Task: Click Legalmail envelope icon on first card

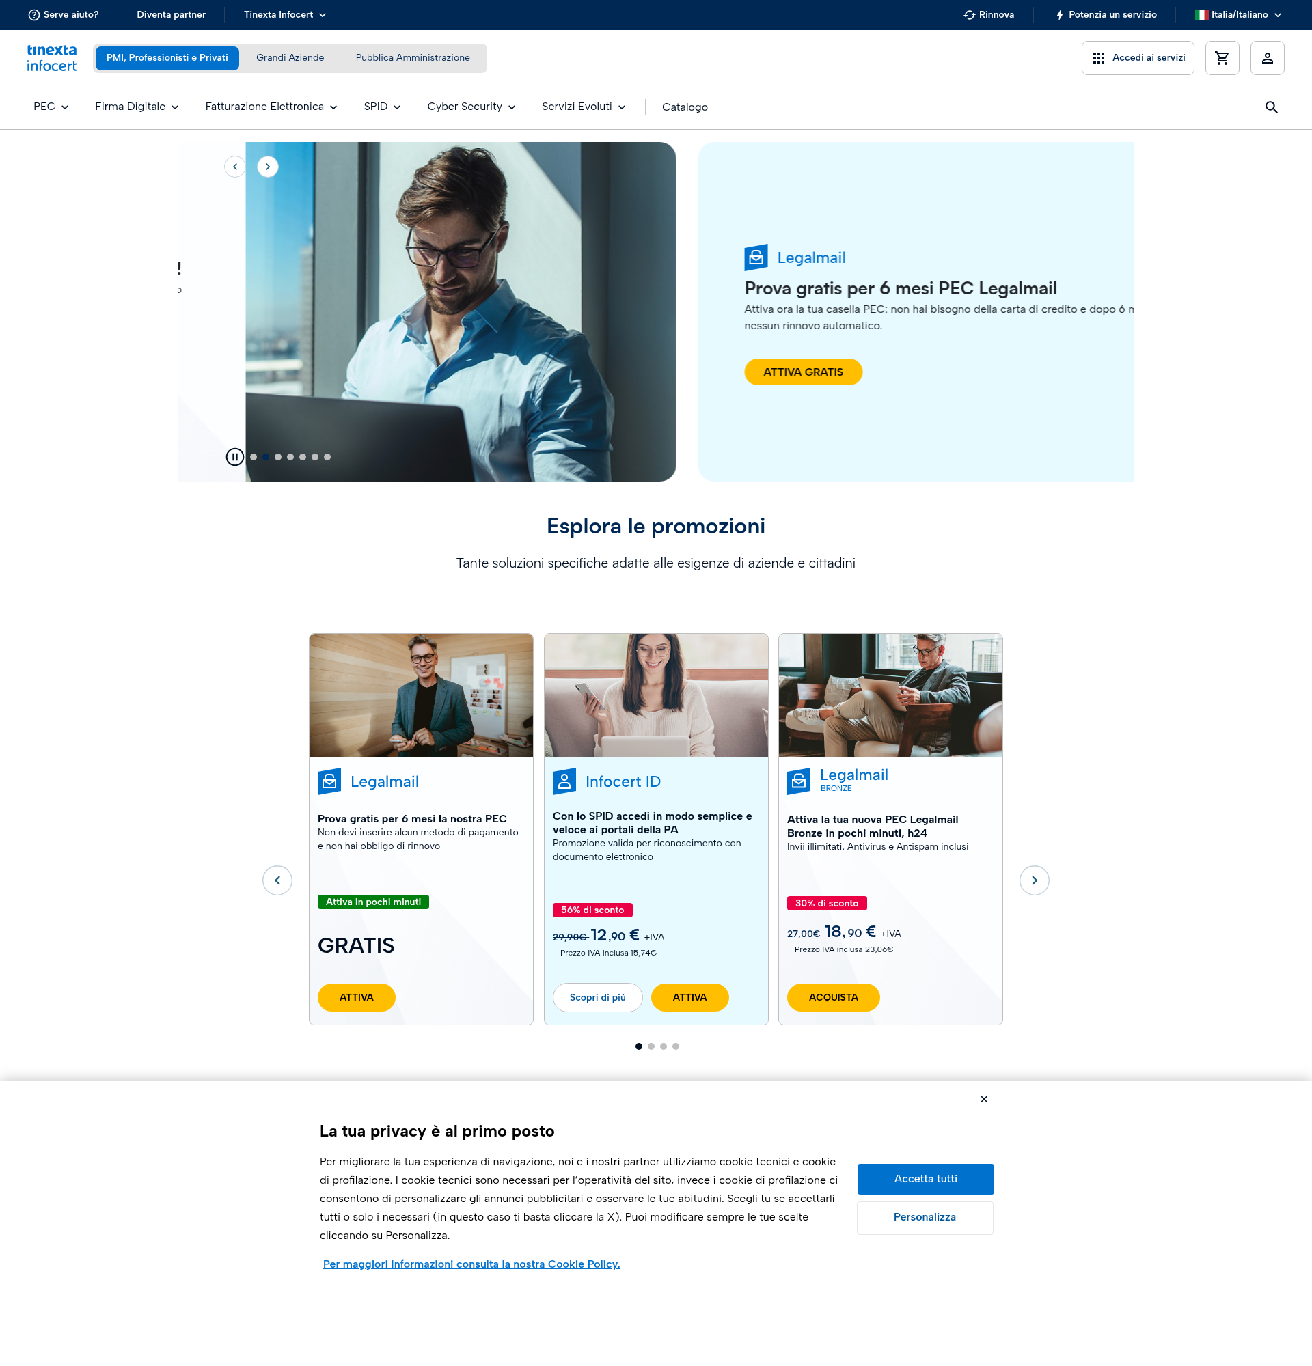Action: (x=330, y=782)
